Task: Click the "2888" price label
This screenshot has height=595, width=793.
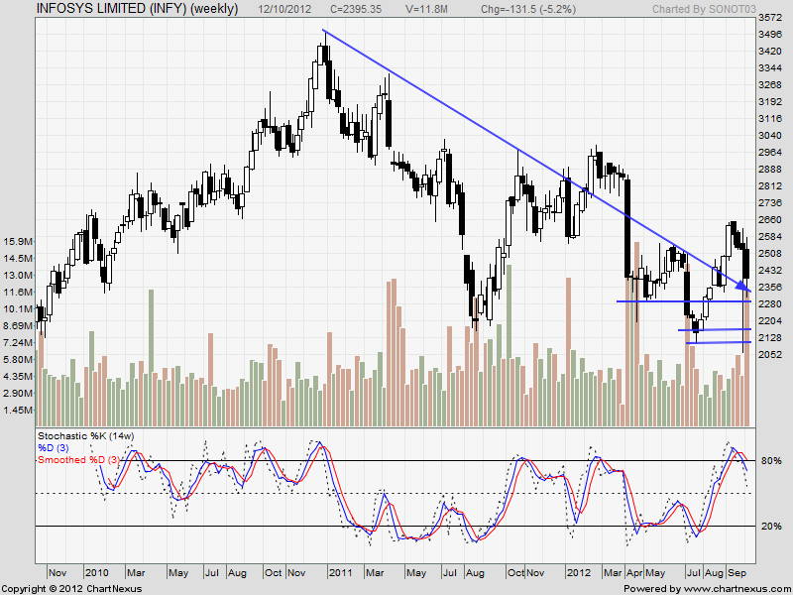Action: tap(770, 169)
